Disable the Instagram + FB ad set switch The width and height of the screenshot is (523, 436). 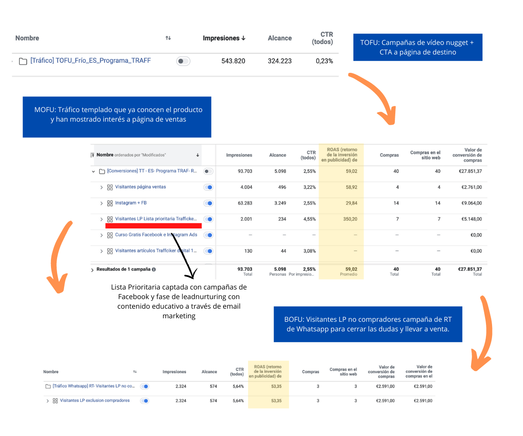click(209, 203)
